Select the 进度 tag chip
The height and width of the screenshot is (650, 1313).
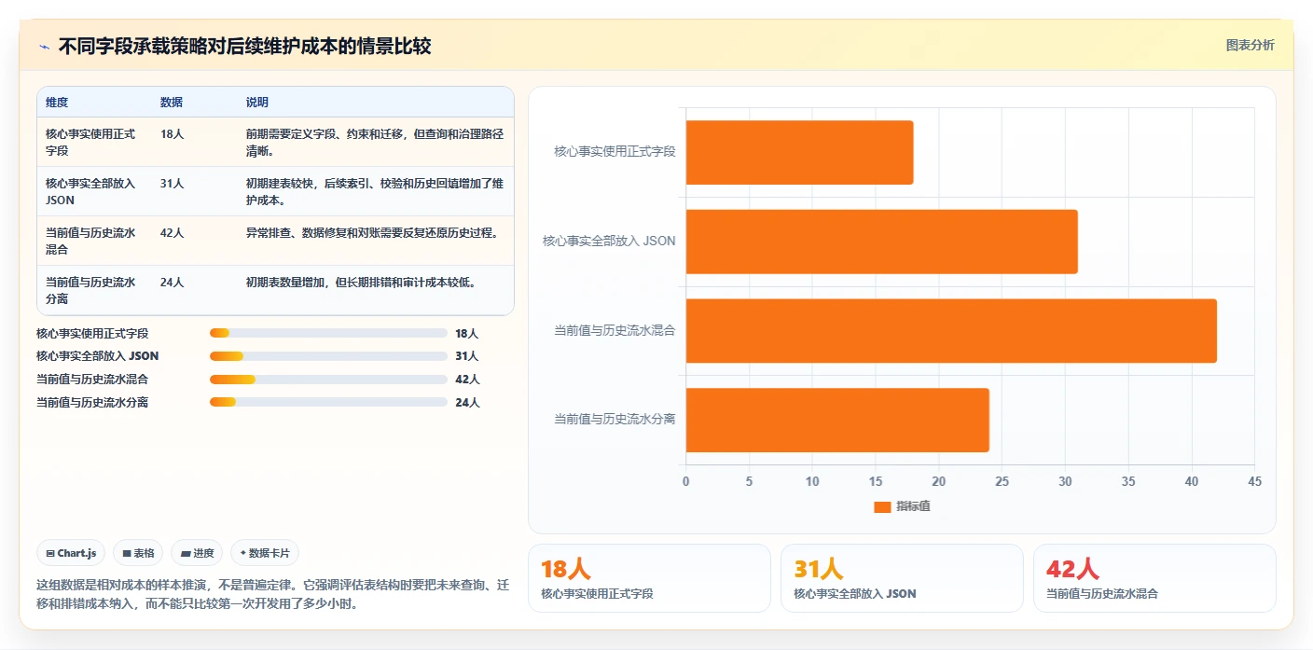tap(197, 553)
